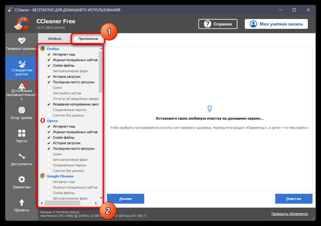Click the CCleaner Free title text
321x226 pixels.
[x=56, y=21]
